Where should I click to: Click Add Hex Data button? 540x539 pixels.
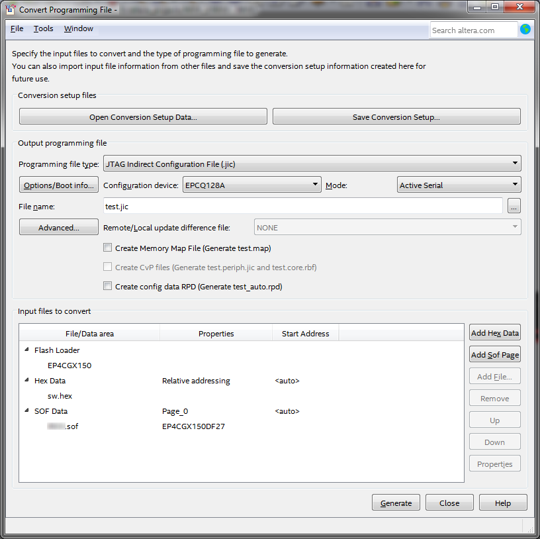(495, 333)
